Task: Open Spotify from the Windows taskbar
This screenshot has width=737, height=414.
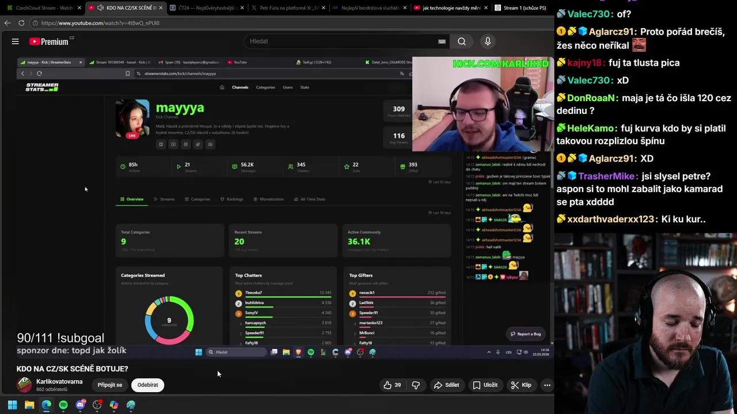Action: pos(63,405)
